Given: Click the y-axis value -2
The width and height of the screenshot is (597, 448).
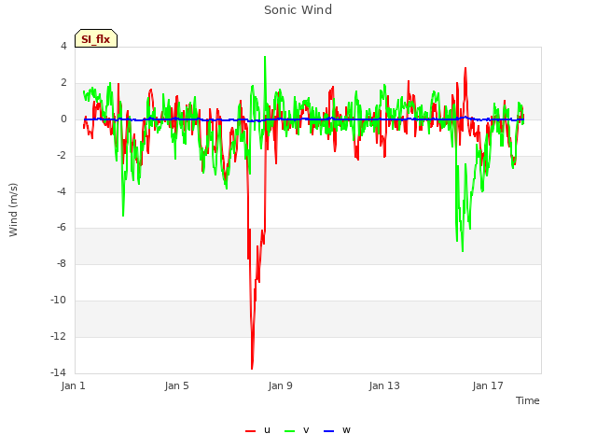Looking at the screenshot, I should tap(62, 156).
